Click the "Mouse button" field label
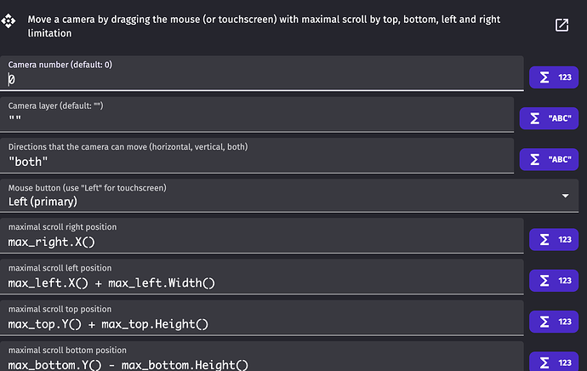 (87, 187)
